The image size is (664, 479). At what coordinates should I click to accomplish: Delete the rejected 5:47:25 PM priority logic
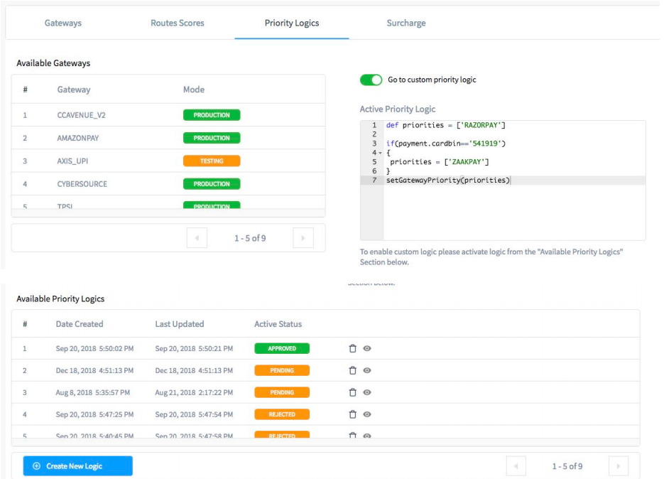pos(352,414)
